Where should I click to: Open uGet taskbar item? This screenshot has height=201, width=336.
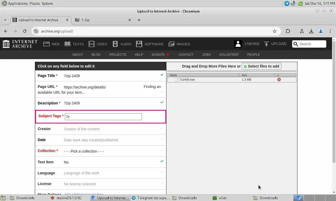tap(232, 198)
